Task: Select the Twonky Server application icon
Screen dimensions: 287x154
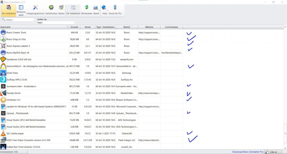Action: 3,93
